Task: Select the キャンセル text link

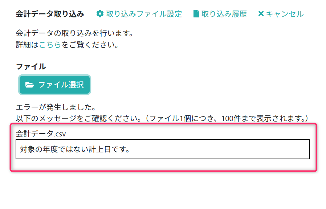Action: [x=285, y=14]
